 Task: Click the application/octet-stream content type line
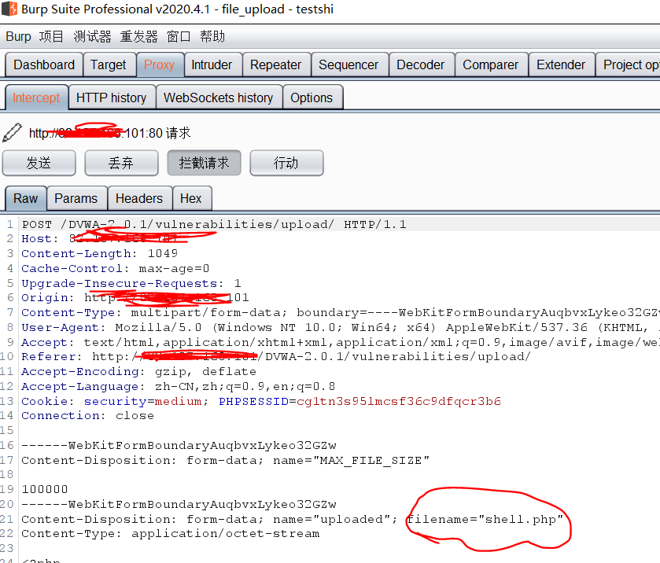tap(171, 534)
